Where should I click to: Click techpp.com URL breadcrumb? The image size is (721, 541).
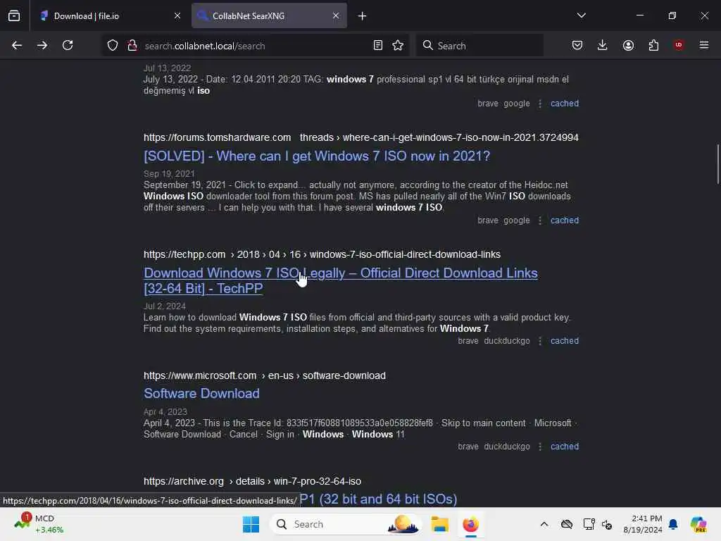(322, 254)
